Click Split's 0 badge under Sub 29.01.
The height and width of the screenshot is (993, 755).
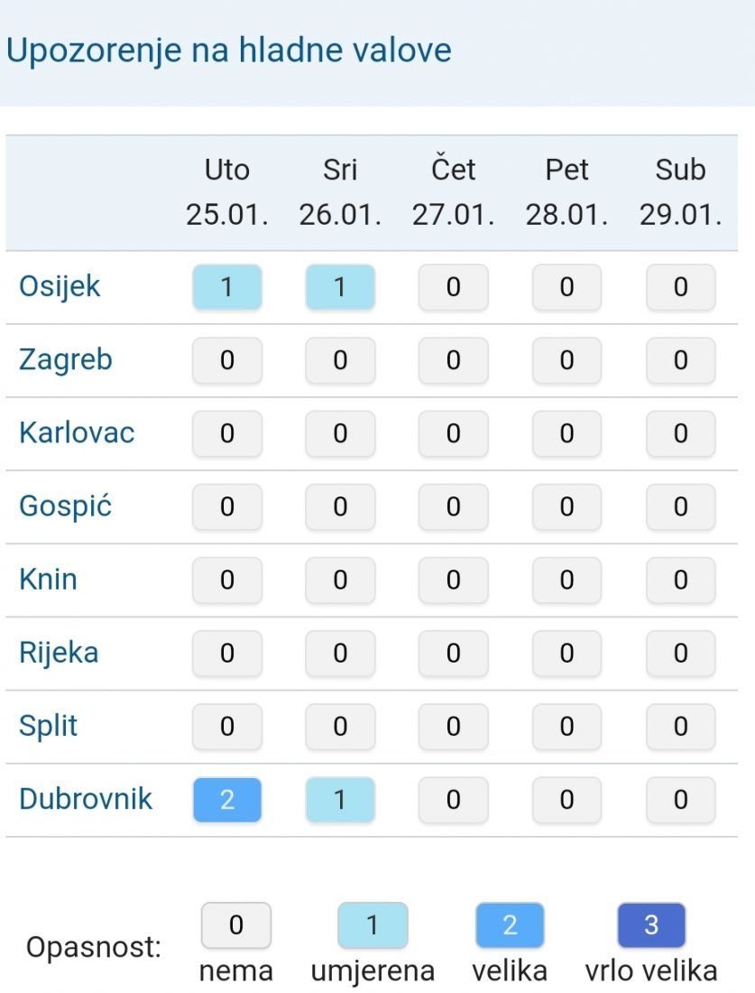click(x=680, y=726)
